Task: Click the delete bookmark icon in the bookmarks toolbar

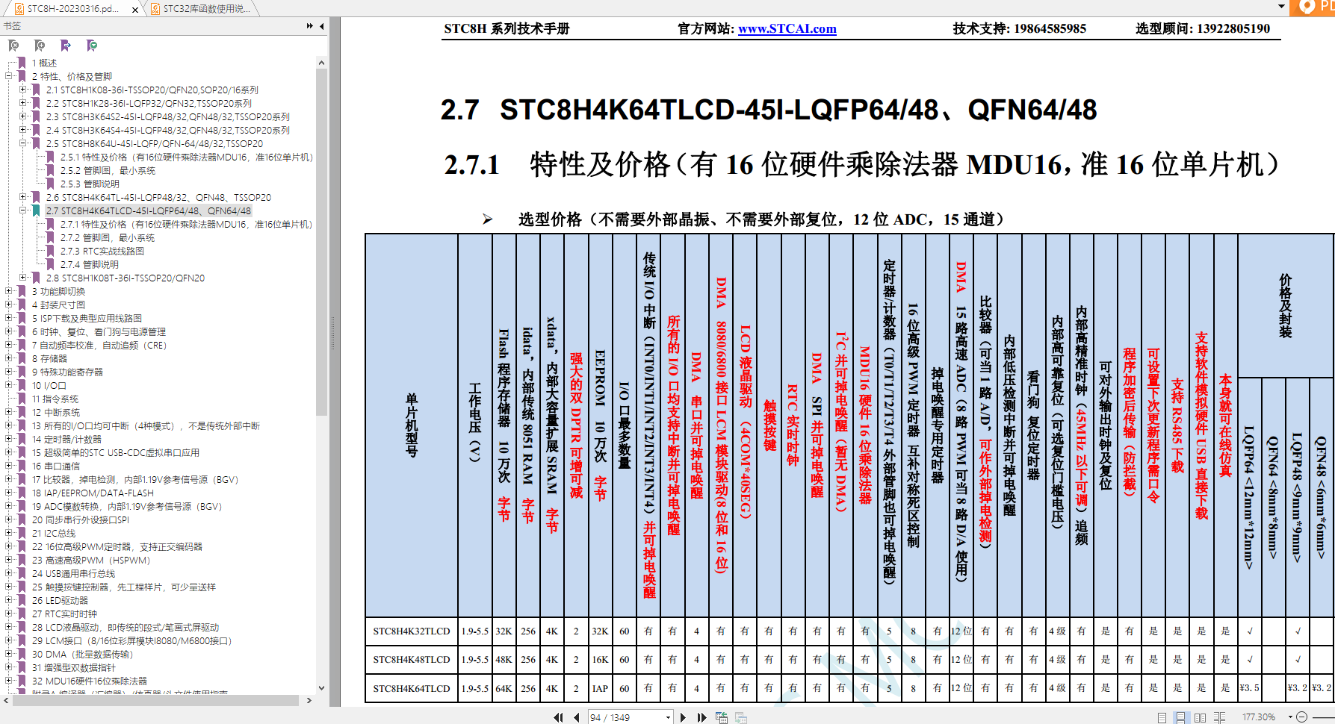Action: click(13, 46)
